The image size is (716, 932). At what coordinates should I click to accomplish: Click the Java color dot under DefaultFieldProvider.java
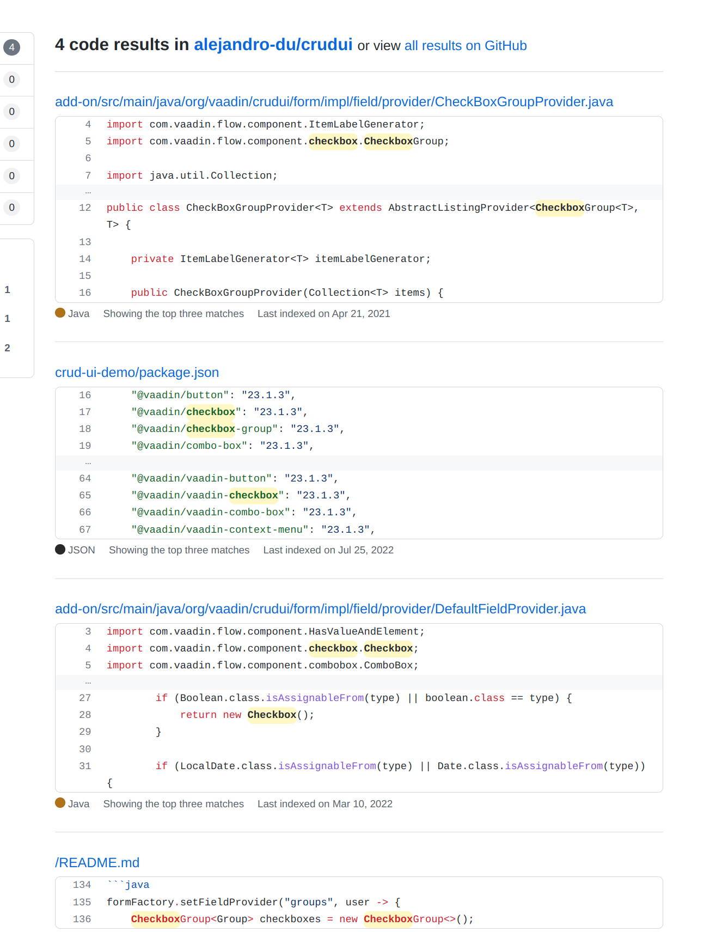pos(60,803)
